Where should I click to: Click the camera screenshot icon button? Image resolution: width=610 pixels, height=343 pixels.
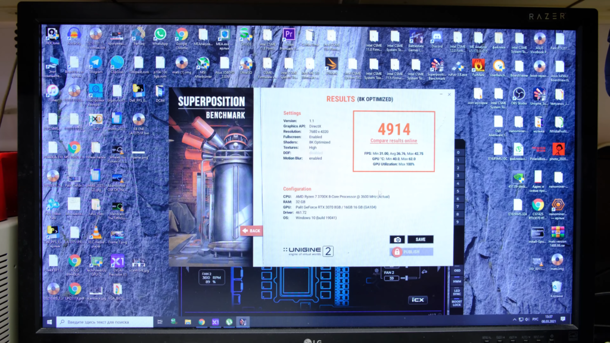(x=397, y=239)
